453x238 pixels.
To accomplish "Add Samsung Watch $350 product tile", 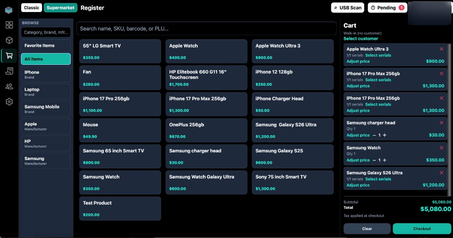I will (x=120, y=183).
